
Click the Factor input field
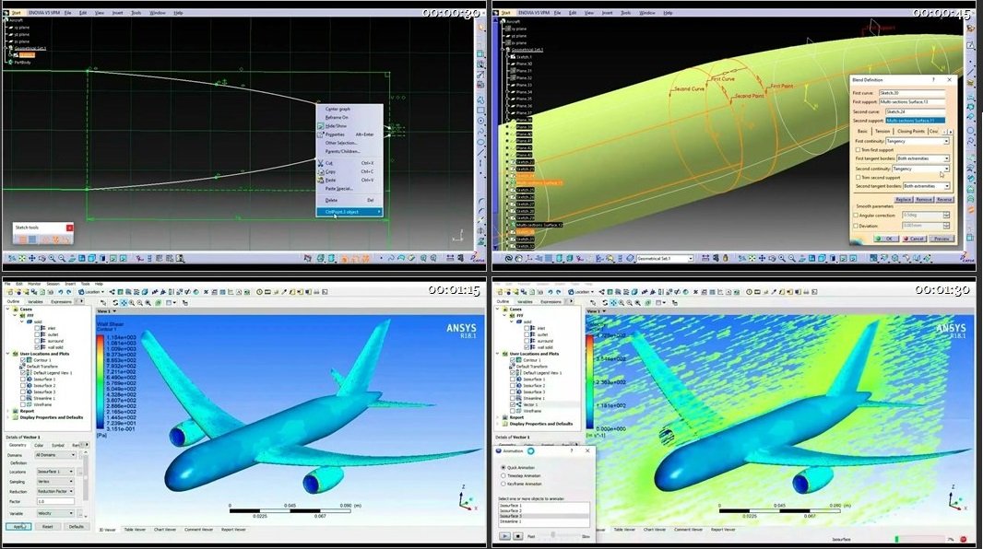coord(54,501)
